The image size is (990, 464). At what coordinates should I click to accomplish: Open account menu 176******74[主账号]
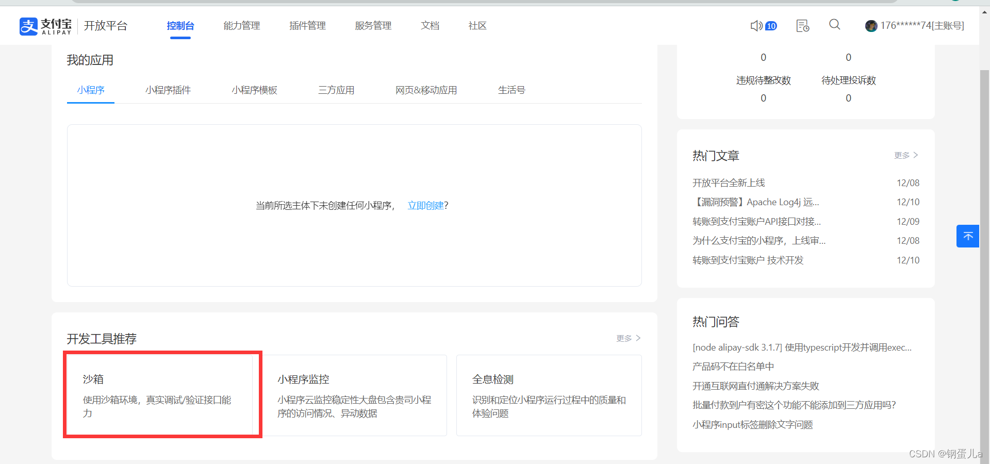[x=922, y=26]
